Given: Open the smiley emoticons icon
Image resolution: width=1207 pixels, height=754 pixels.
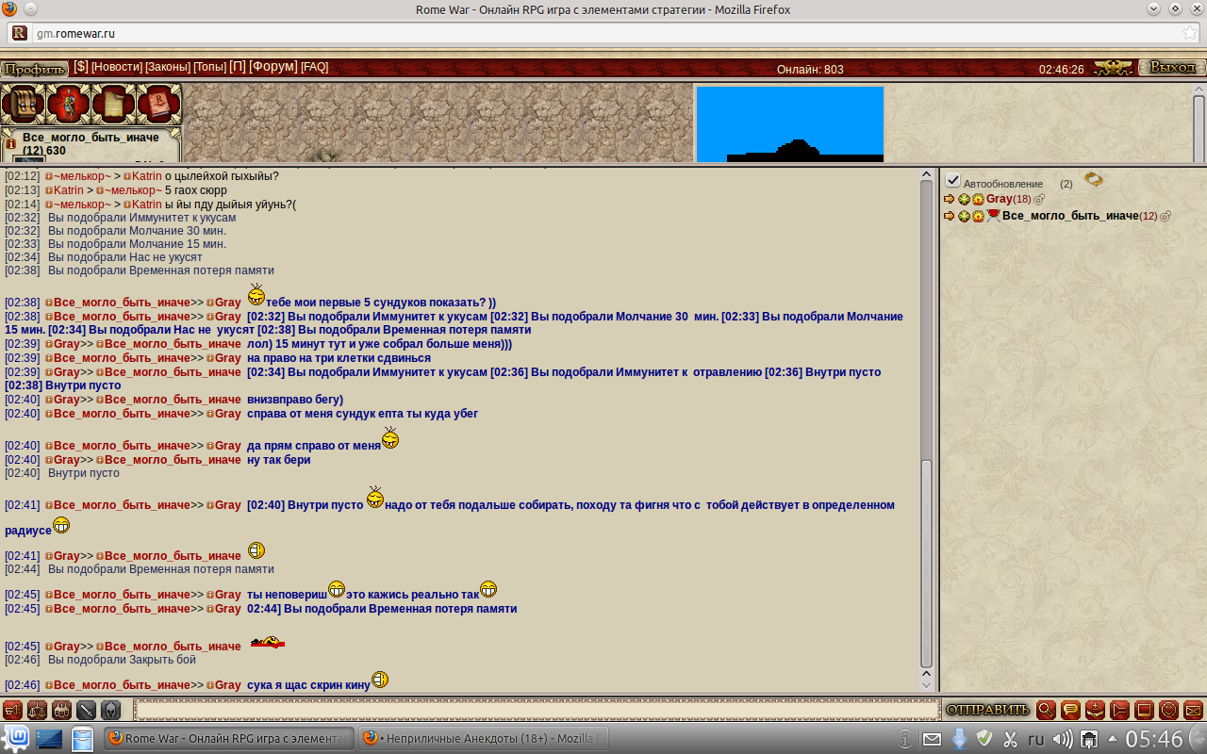Looking at the screenshot, I should click(x=1168, y=710).
